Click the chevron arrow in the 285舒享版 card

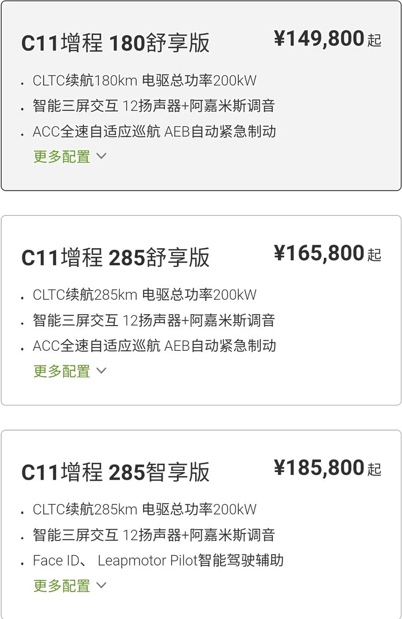coord(102,370)
